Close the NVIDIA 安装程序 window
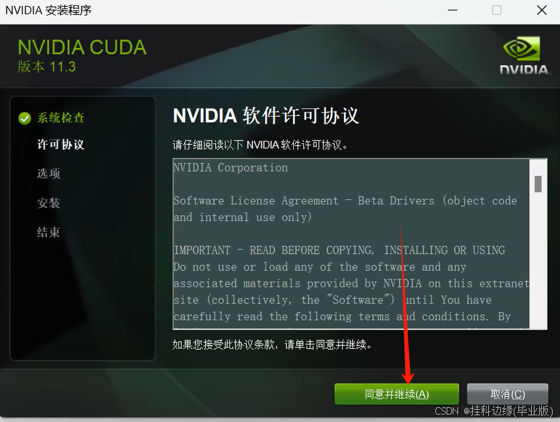 tap(542, 10)
